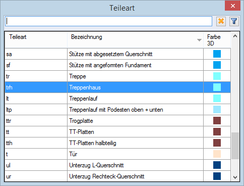The image size is (244, 186).
Task: Select the Unterzug Rechteck-Querschnitt row
Action: [117, 176]
